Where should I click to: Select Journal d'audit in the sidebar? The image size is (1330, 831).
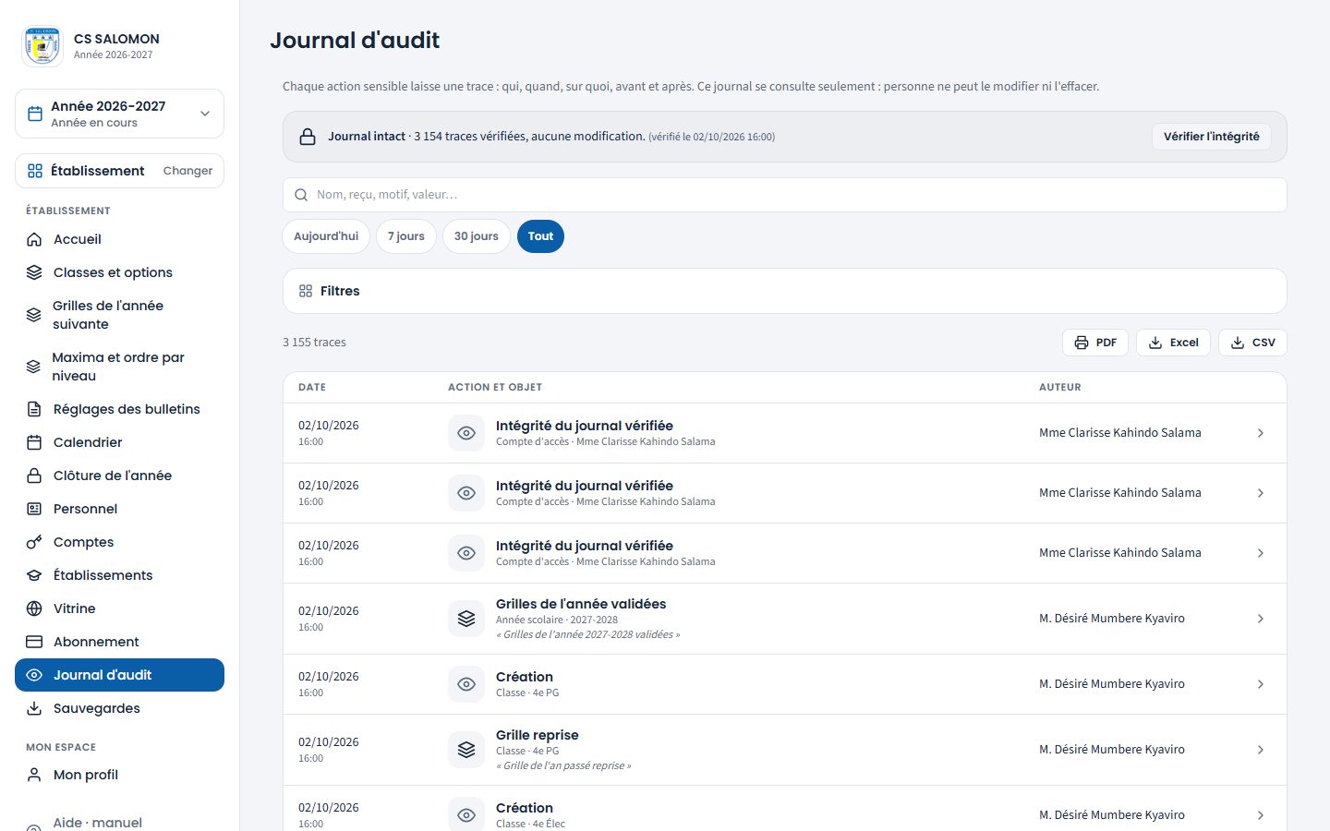(119, 675)
